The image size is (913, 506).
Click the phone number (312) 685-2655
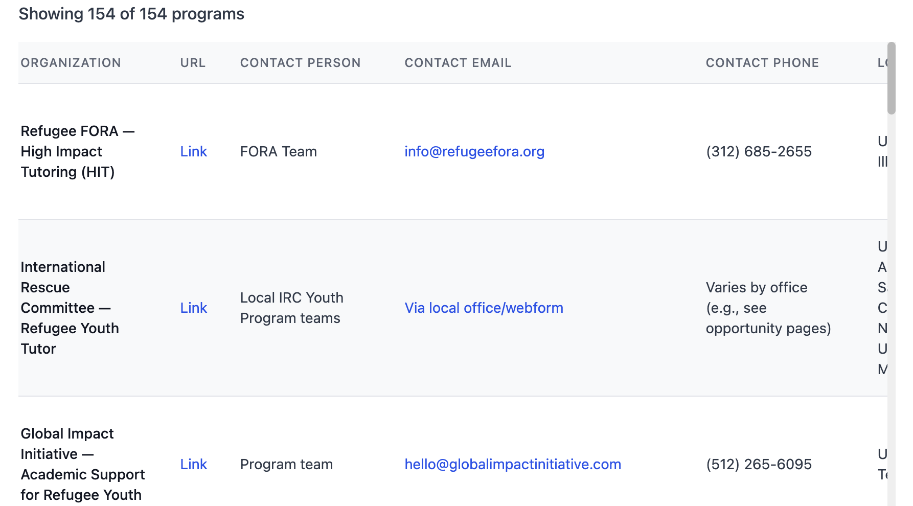(759, 151)
